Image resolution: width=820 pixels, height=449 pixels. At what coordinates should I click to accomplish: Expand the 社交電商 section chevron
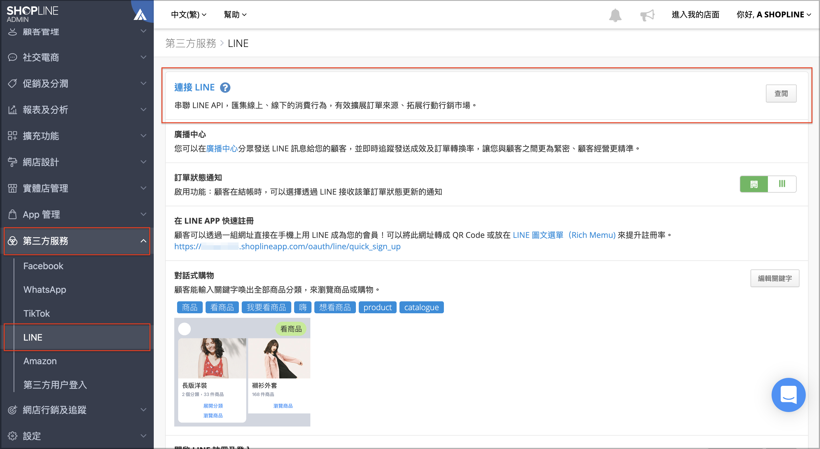tap(143, 57)
